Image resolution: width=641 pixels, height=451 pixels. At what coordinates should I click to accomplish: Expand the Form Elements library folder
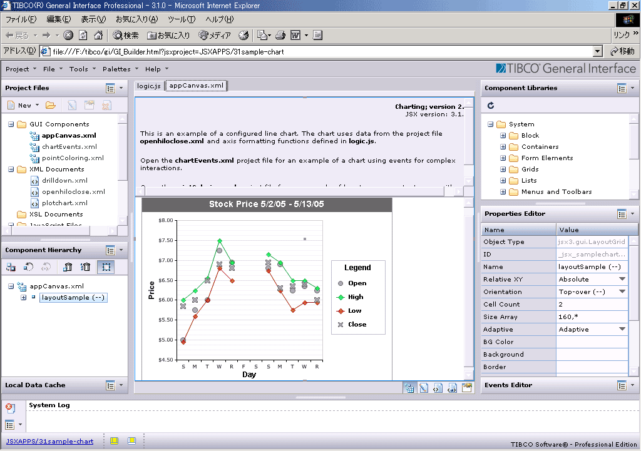503,158
